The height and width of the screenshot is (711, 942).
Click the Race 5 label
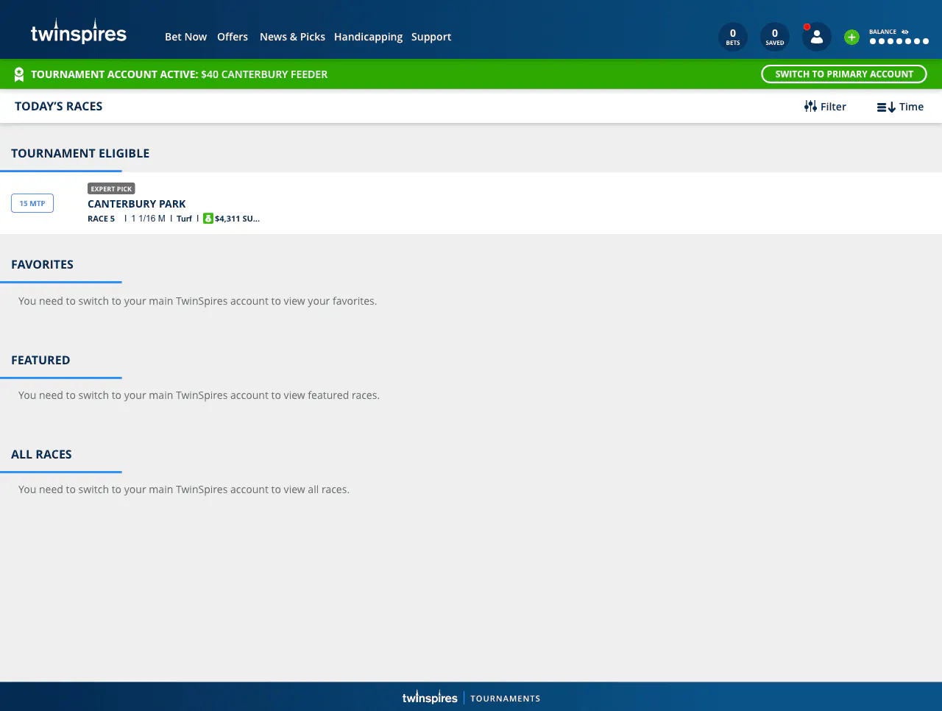pyautogui.click(x=102, y=219)
